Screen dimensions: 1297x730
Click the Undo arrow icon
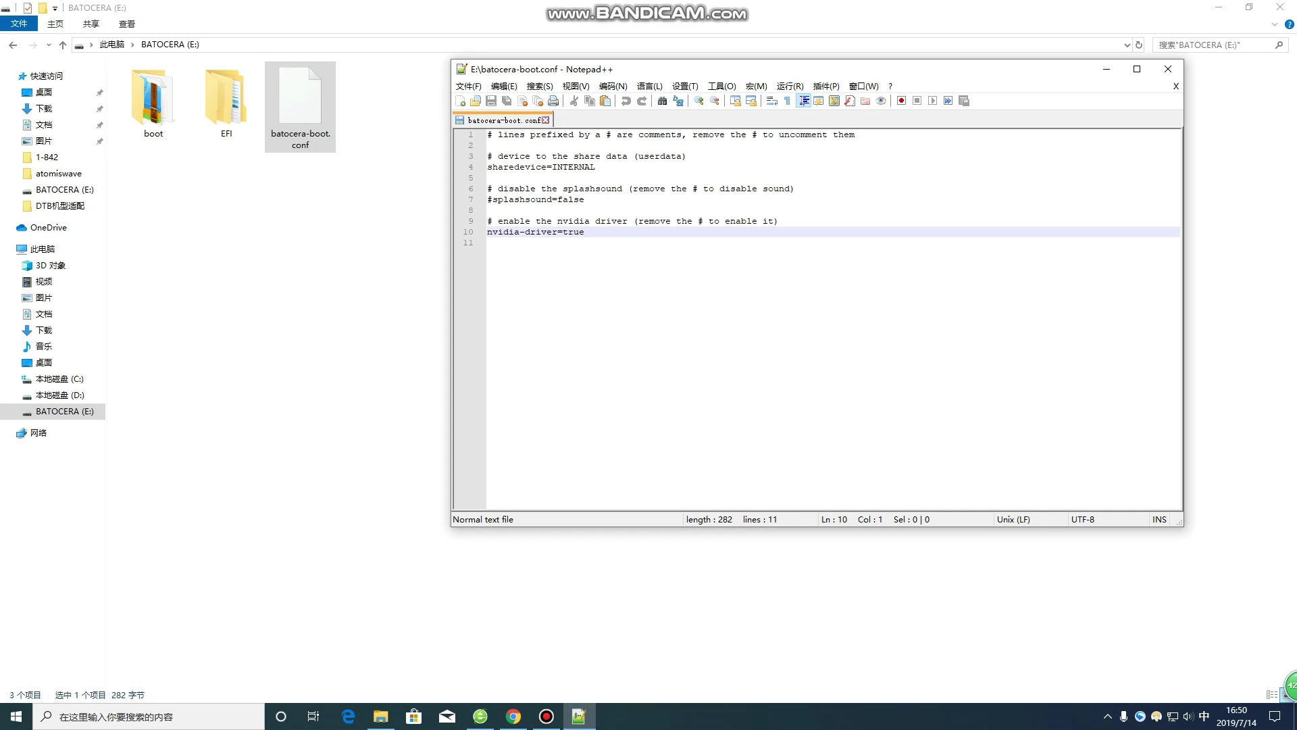(626, 101)
